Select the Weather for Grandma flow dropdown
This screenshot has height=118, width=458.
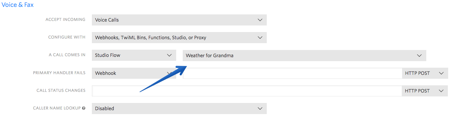coord(304,55)
